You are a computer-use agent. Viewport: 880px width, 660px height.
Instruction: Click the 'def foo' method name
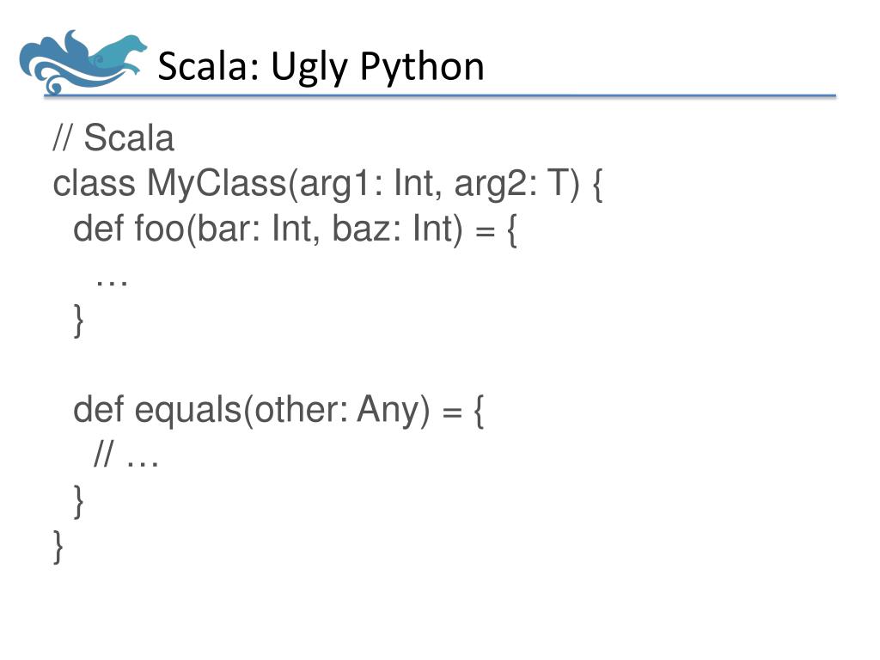click(x=129, y=229)
